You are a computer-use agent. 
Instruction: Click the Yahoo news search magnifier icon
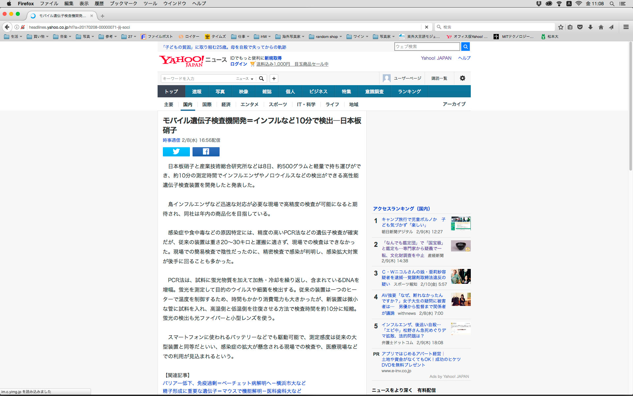[x=261, y=79]
